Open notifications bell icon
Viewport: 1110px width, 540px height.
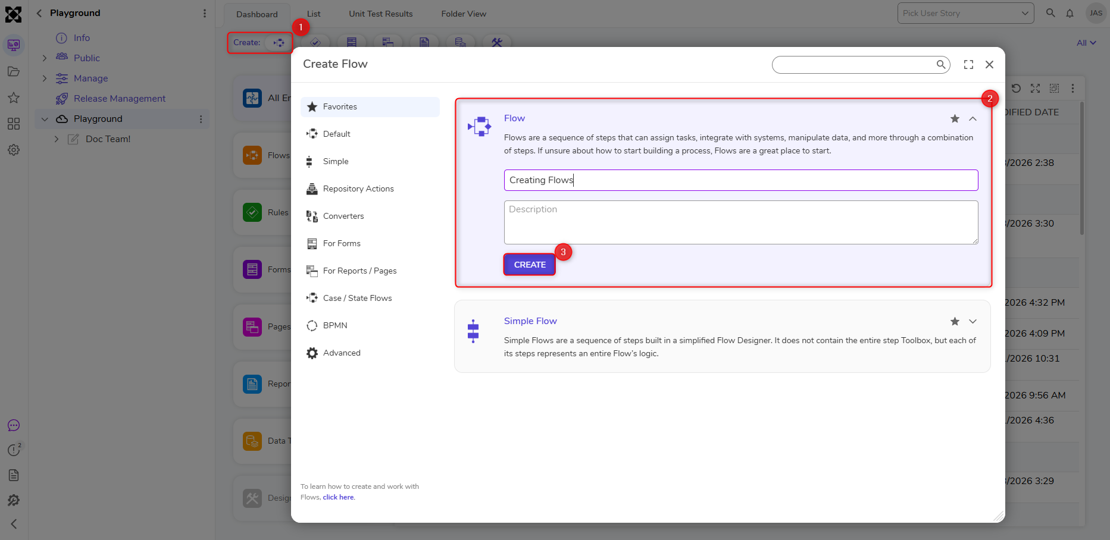[1070, 13]
